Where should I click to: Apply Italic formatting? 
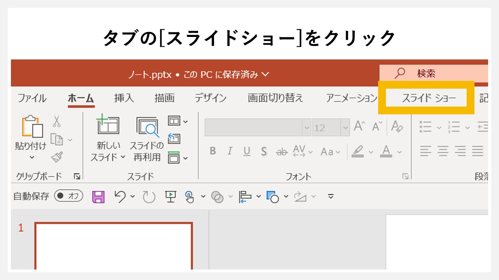coord(230,152)
